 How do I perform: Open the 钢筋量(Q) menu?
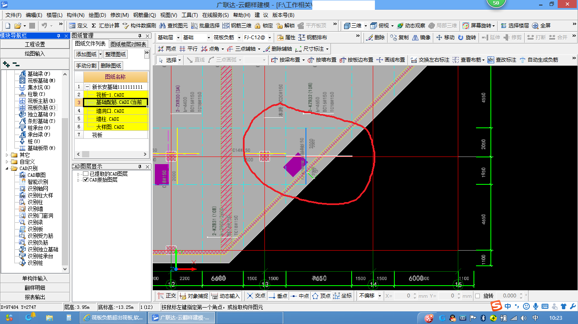click(x=144, y=15)
